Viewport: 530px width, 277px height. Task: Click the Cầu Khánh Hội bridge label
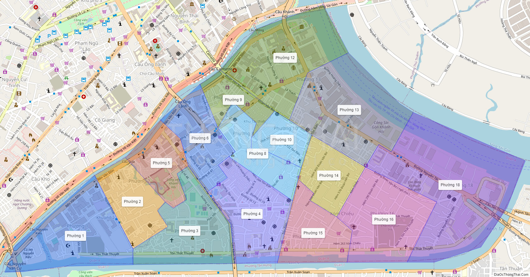click(x=285, y=14)
